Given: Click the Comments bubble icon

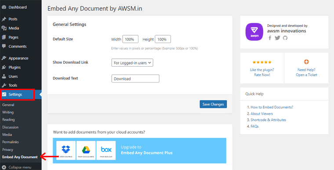Looking at the screenshot, I should tap(4, 46).
